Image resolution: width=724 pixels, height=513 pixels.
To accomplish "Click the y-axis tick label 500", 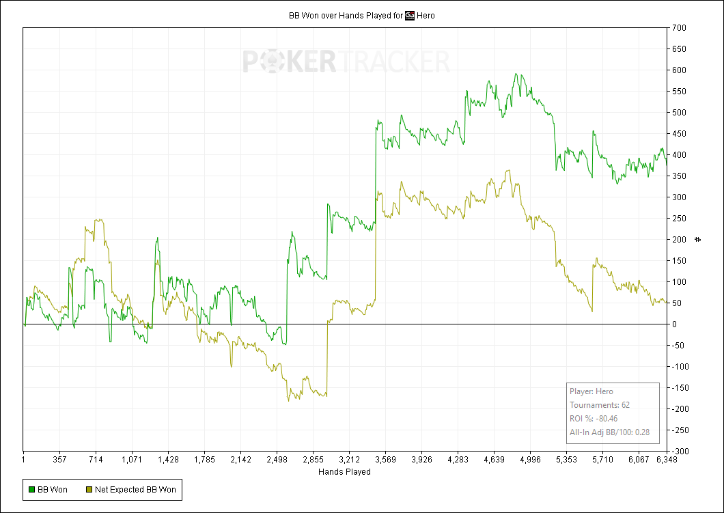I will 679,113.
